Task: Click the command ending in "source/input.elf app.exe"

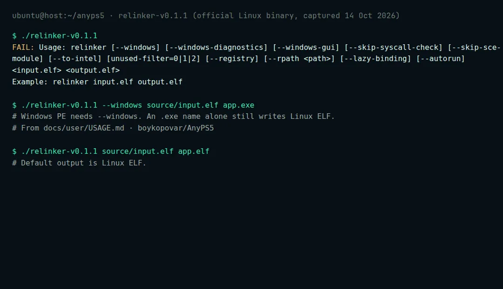Action: tap(133, 105)
